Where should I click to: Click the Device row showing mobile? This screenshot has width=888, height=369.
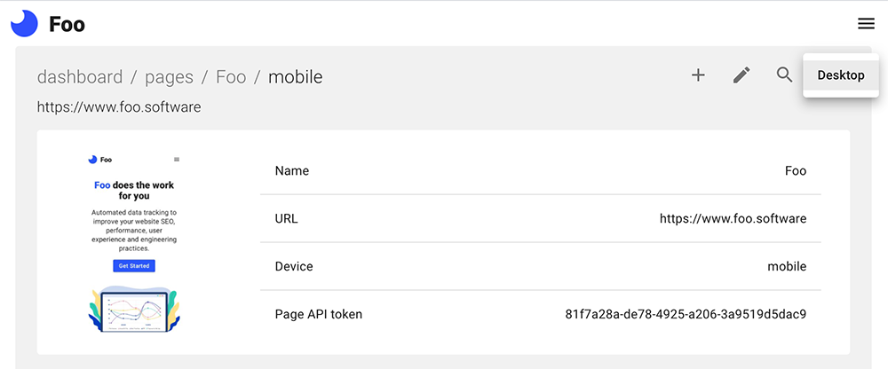pyautogui.click(x=540, y=266)
